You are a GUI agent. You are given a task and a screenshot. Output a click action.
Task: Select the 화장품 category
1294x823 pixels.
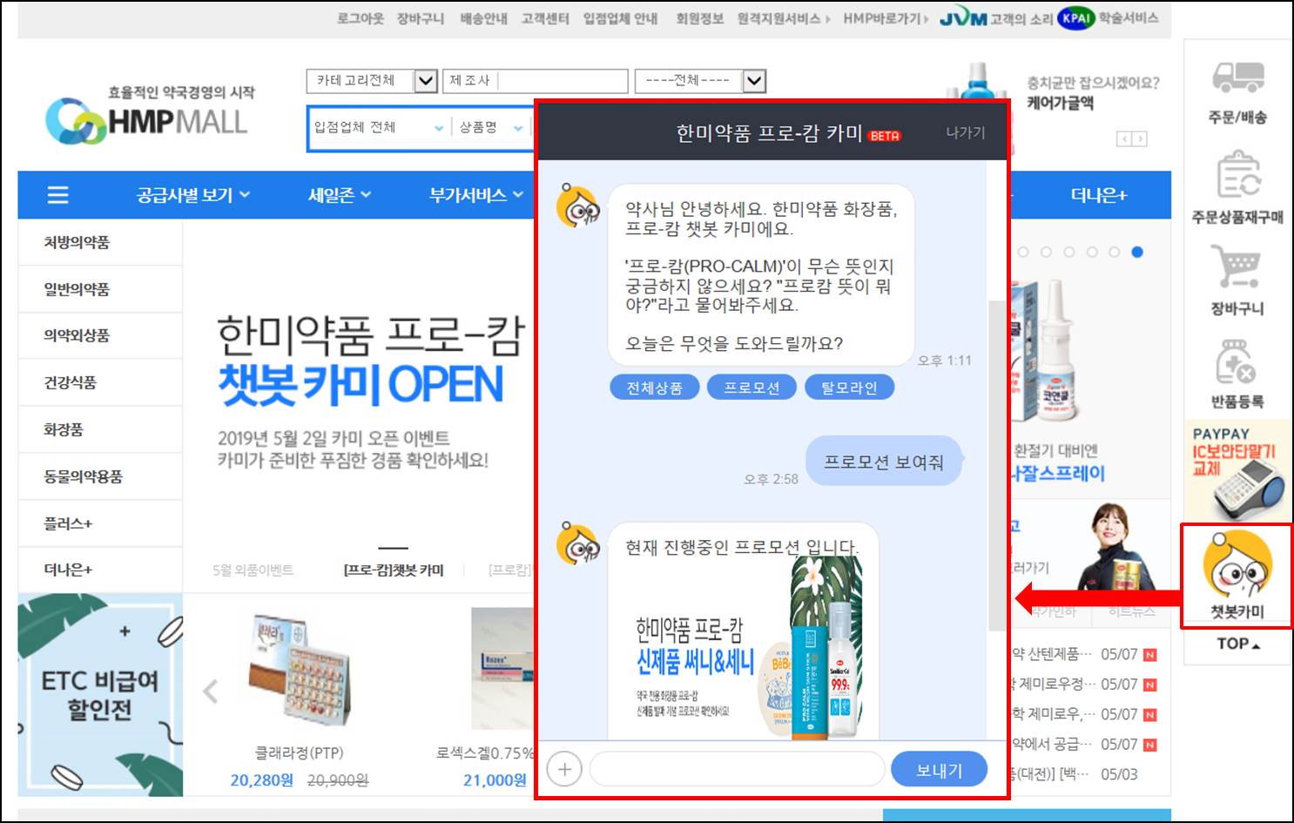pyautogui.click(x=100, y=429)
